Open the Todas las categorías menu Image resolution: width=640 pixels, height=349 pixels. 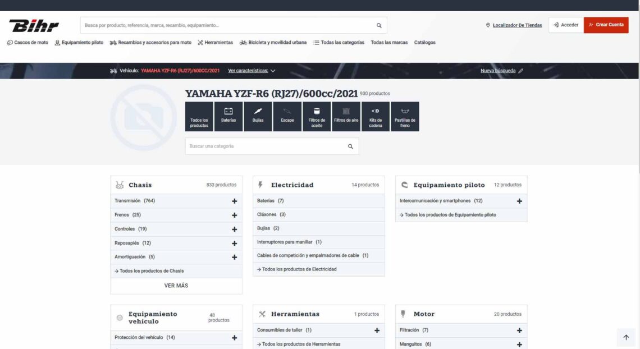point(339,43)
